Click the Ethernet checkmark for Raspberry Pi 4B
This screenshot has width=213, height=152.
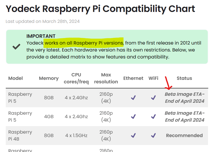pyautogui.click(x=133, y=135)
